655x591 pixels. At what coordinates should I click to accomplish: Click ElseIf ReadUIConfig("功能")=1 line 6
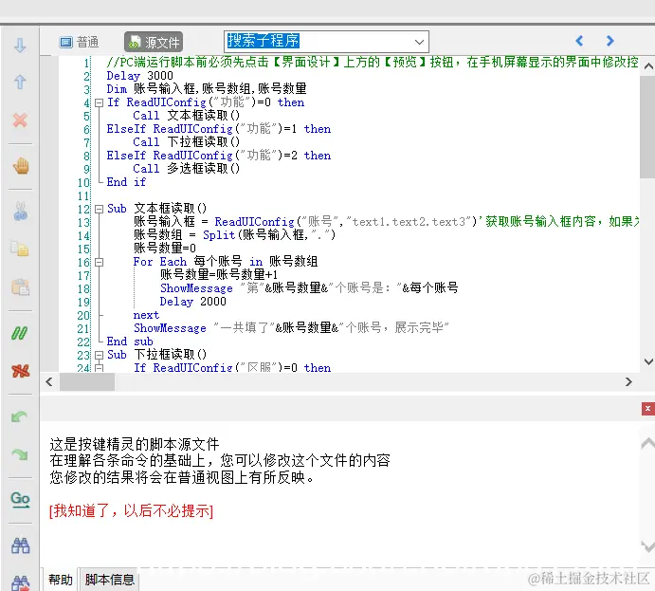218,129
